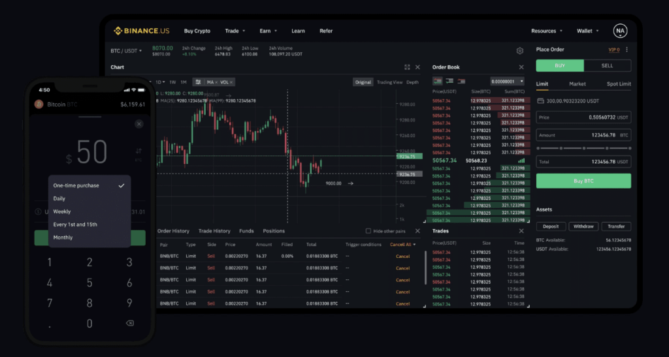Switch order side to BUY

pos(560,66)
